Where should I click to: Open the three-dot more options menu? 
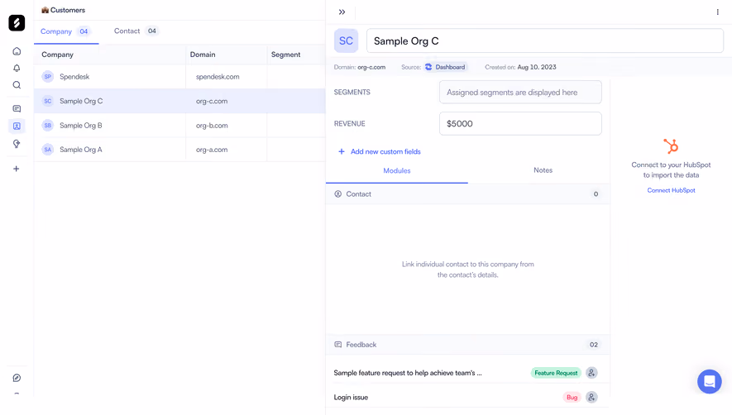[718, 12]
